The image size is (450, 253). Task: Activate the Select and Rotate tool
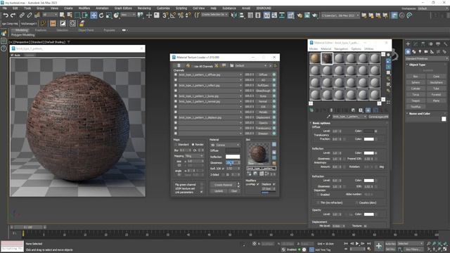101,15
